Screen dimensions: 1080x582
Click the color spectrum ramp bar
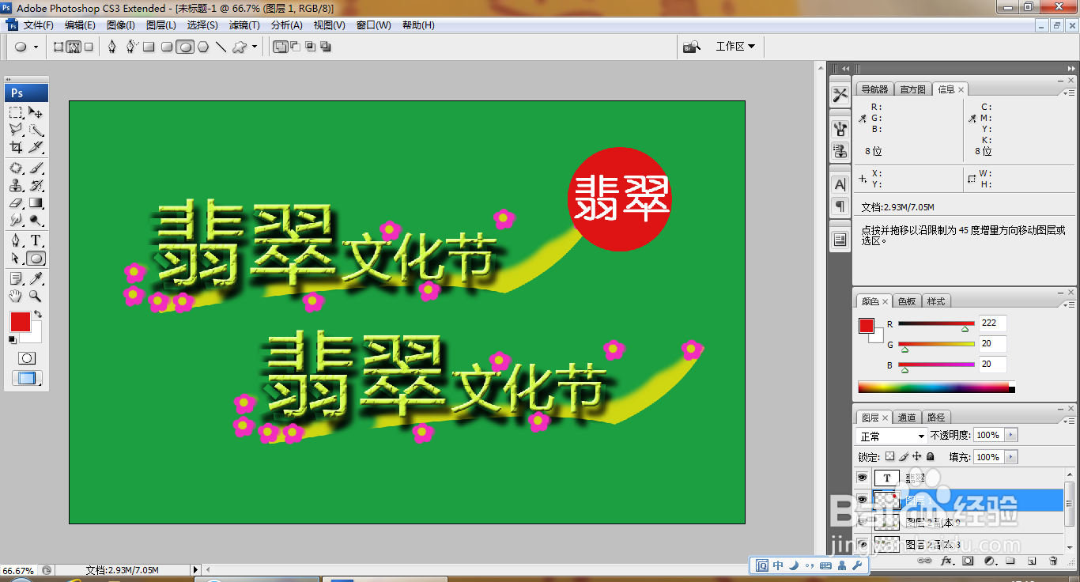pyautogui.click(x=936, y=387)
